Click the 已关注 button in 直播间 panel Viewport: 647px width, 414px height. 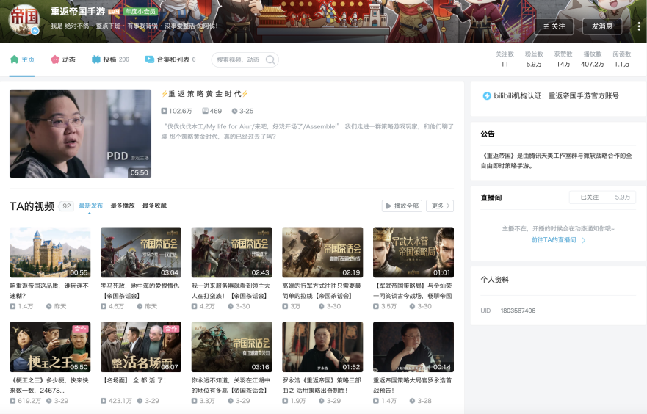(589, 197)
